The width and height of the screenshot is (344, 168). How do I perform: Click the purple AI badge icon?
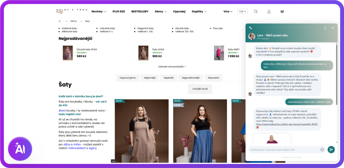(20, 149)
